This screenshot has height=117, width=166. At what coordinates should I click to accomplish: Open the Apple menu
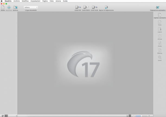tap(1, 1)
